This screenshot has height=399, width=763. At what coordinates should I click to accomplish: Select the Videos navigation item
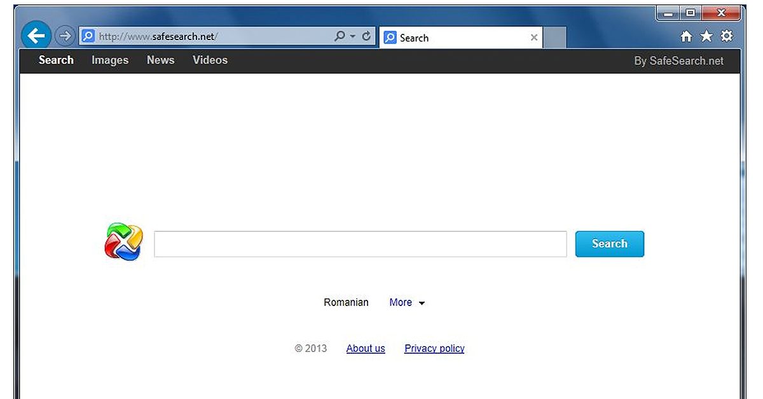(x=210, y=60)
